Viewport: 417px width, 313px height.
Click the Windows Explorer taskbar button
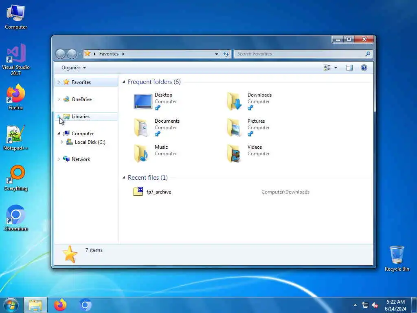35,305
